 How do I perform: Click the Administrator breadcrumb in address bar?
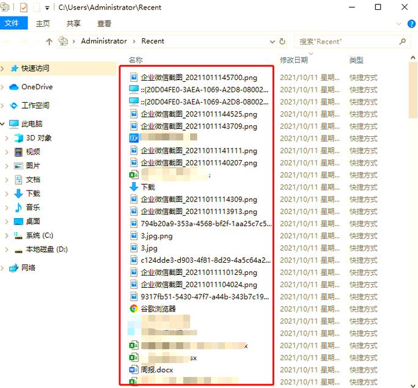pos(104,41)
